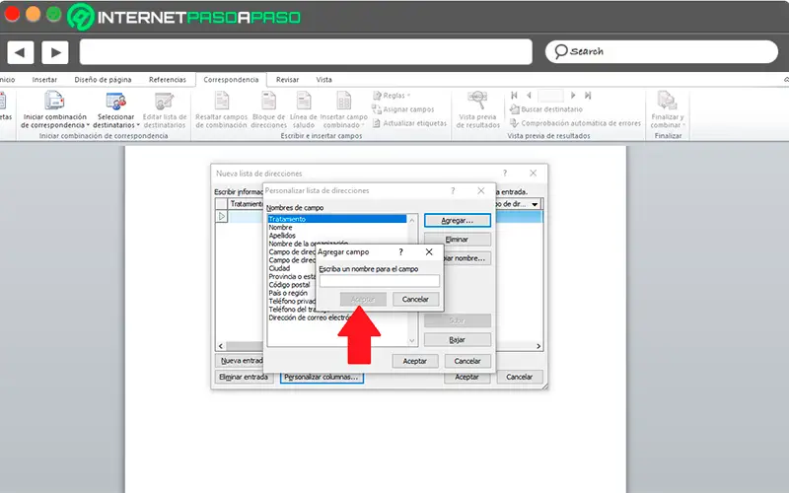The height and width of the screenshot is (493, 789).
Task: Open Iniciar combinación de correspondencia menu
Action: [x=55, y=109]
